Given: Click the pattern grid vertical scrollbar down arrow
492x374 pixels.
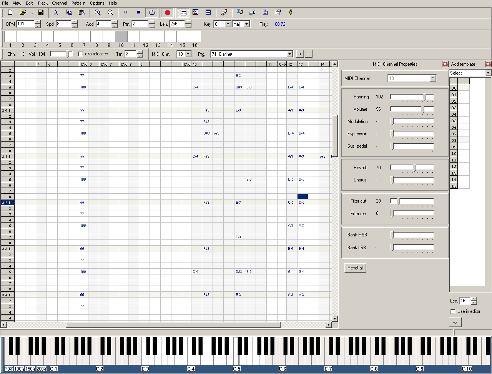Looking at the screenshot, I should point(334,318).
